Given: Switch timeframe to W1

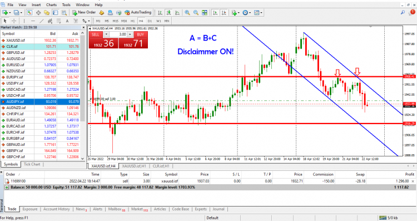Looking at the screenshot, I should click(x=158, y=21).
